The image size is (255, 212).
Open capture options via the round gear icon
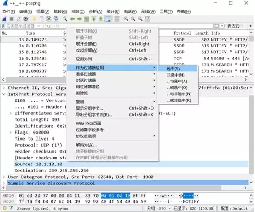coord(26,19)
